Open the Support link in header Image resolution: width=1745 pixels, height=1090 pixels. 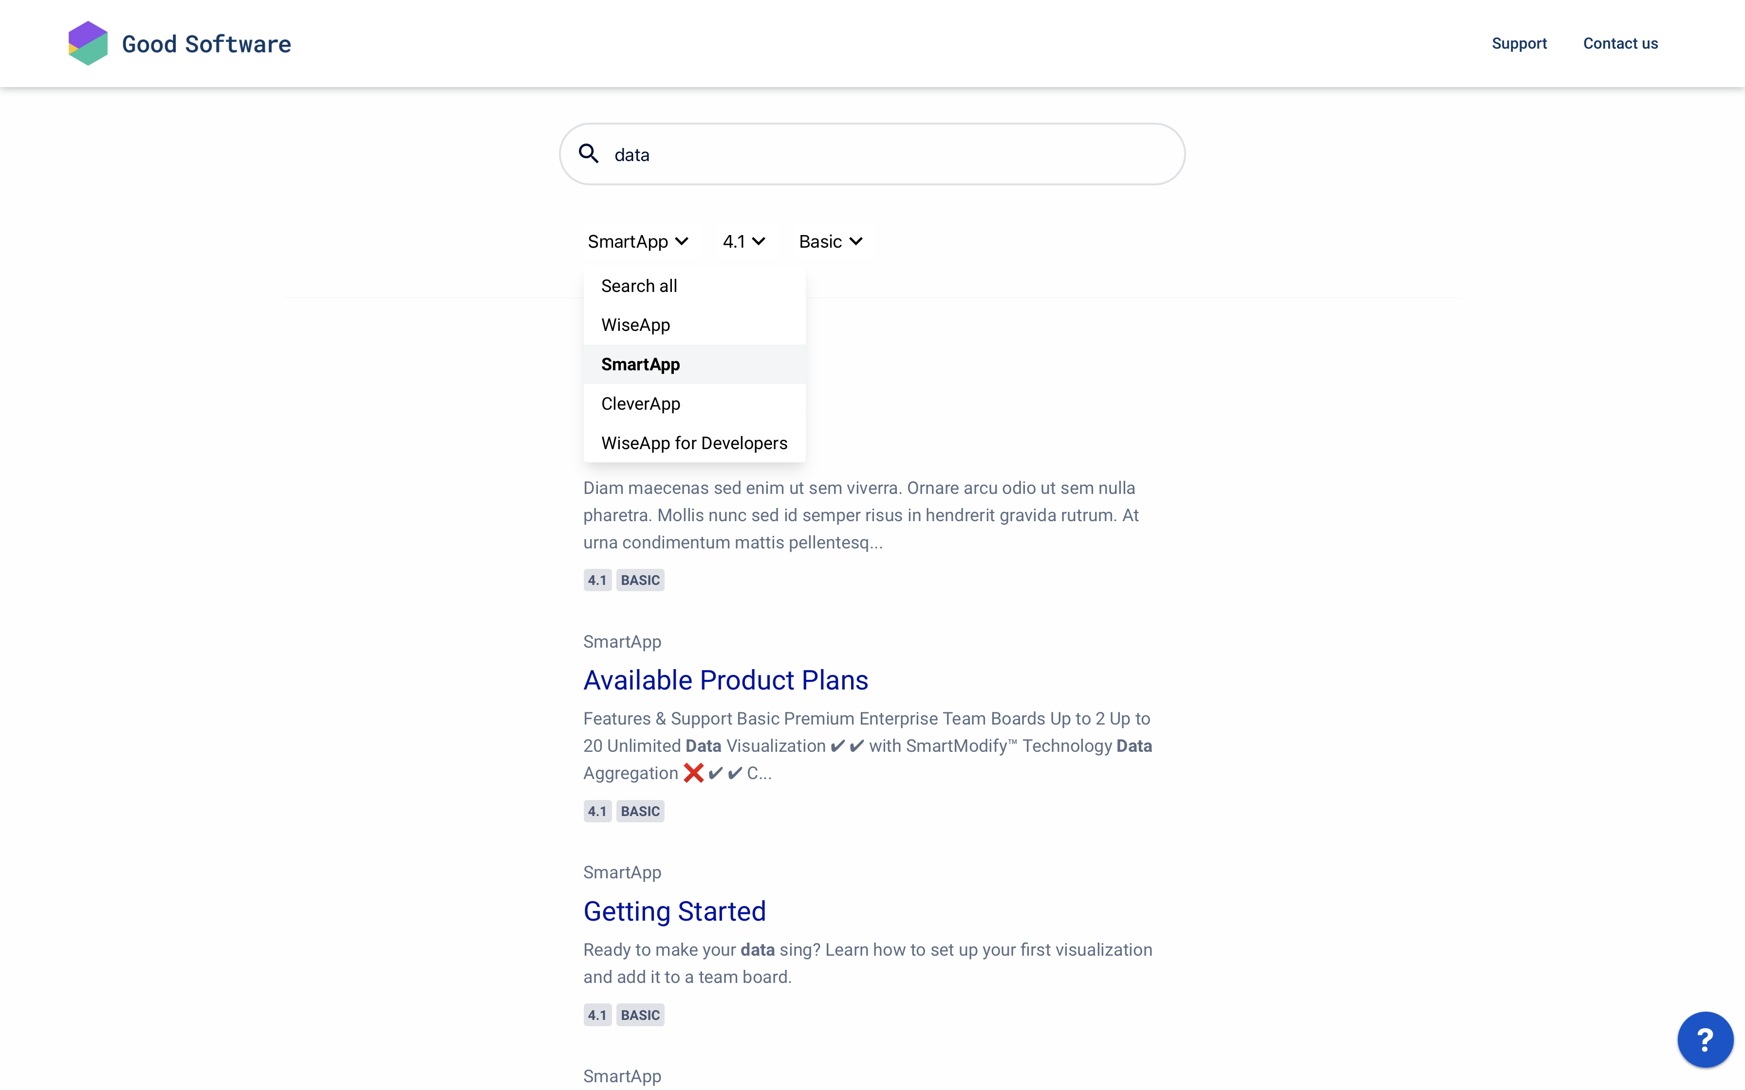(x=1519, y=43)
